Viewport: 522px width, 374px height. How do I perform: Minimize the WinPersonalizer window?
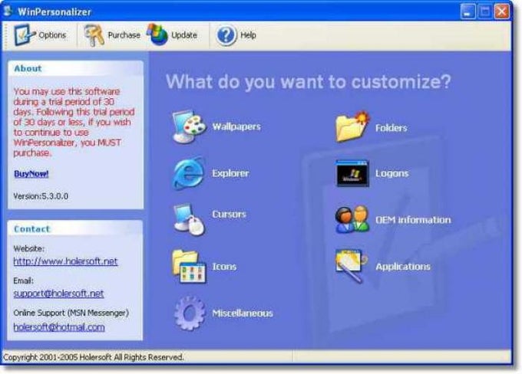[467, 11]
